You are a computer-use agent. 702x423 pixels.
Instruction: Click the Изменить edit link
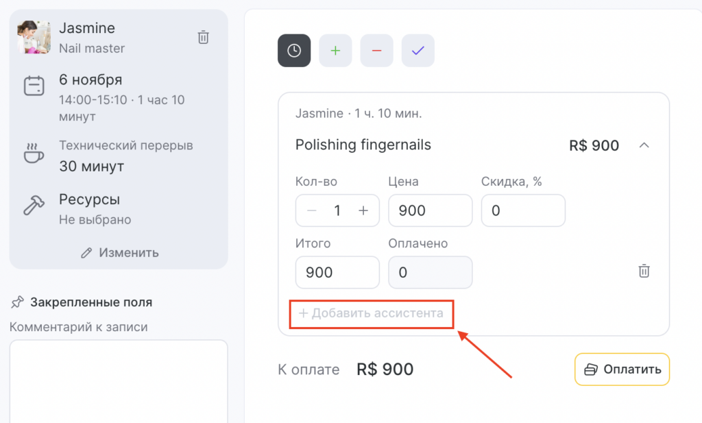pyautogui.click(x=119, y=252)
